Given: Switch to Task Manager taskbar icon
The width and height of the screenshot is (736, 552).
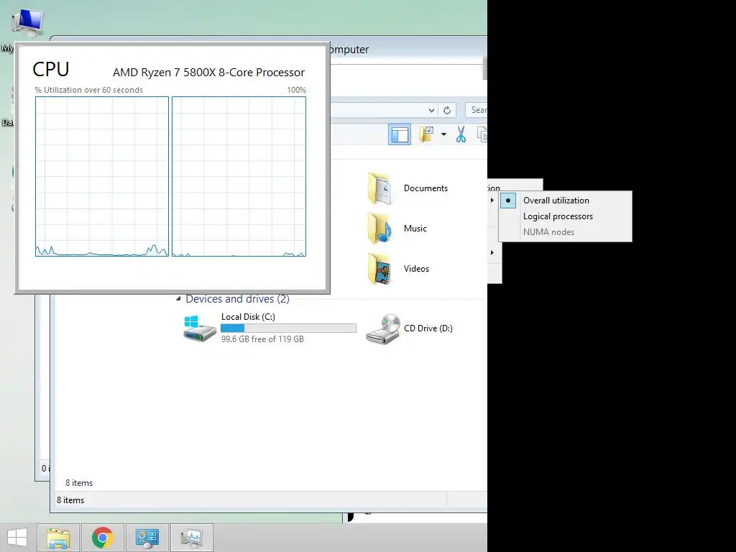Looking at the screenshot, I should (192, 538).
